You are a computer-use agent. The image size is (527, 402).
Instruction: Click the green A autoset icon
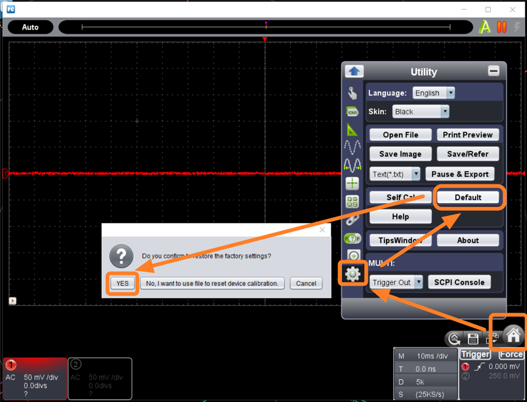pos(484,27)
